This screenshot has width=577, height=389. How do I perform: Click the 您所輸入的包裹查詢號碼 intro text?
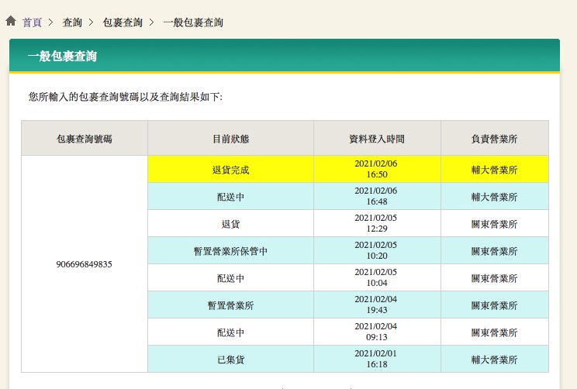(126, 97)
